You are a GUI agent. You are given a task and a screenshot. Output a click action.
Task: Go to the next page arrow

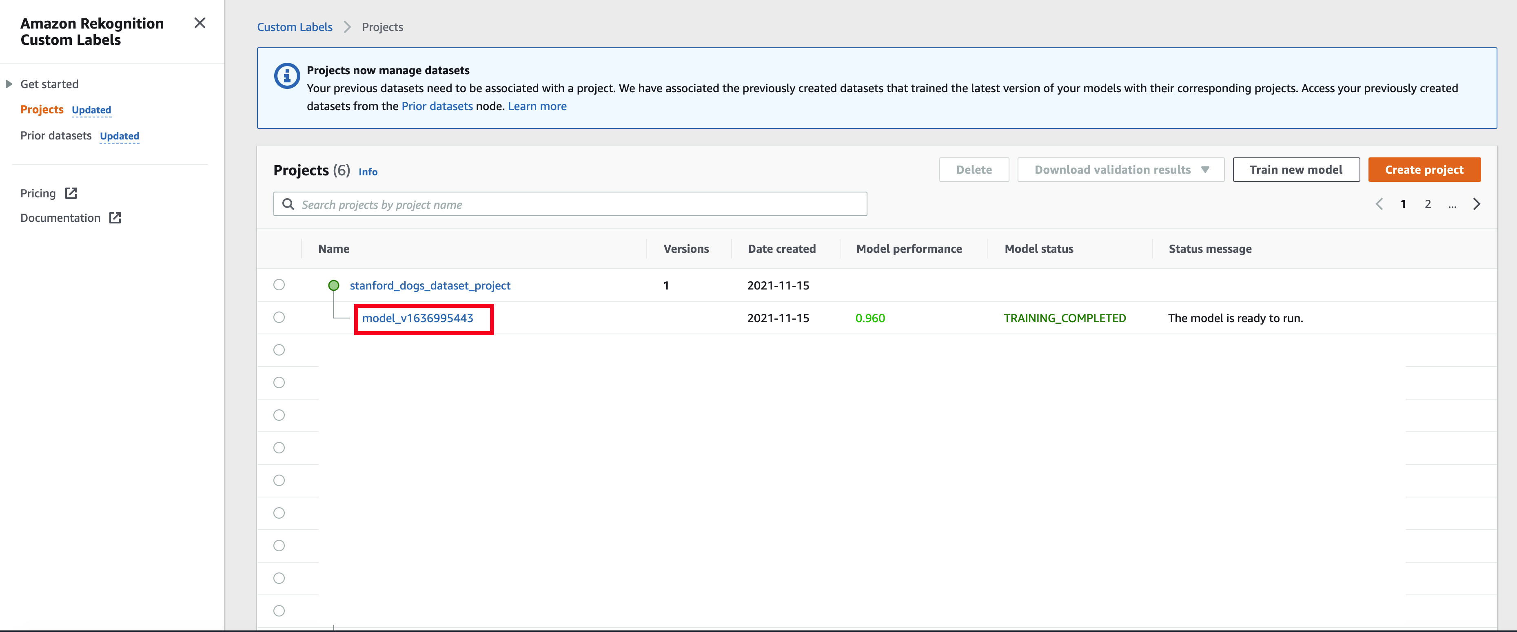[1476, 204]
